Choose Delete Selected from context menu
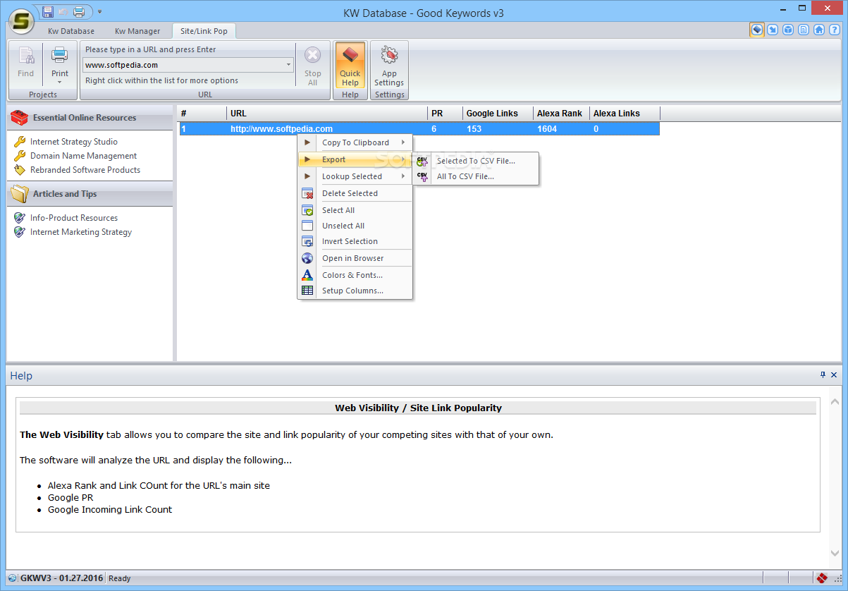Viewport: 848px width, 591px height. click(355, 193)
